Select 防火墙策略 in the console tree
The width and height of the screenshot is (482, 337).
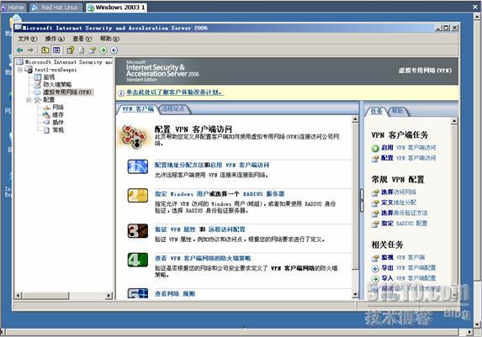coord(57,85)
